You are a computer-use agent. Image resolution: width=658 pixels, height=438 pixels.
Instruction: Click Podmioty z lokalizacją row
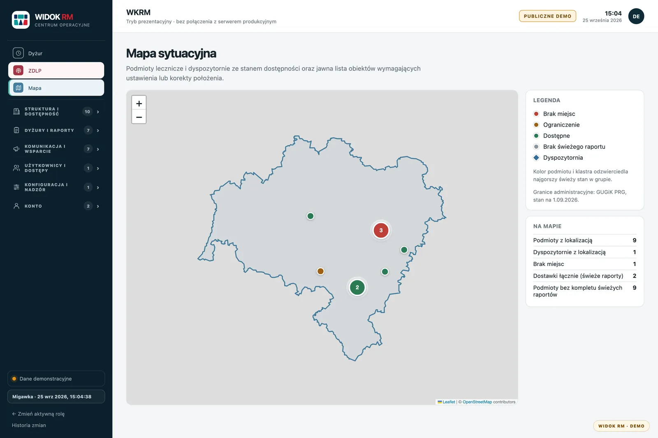tap(585, 240)
